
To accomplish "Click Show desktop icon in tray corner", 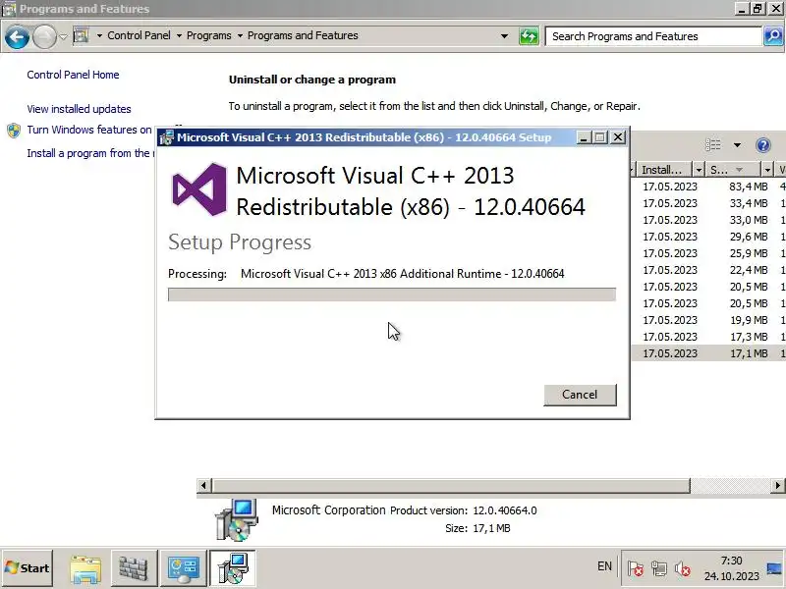I will tap(774, 568).
